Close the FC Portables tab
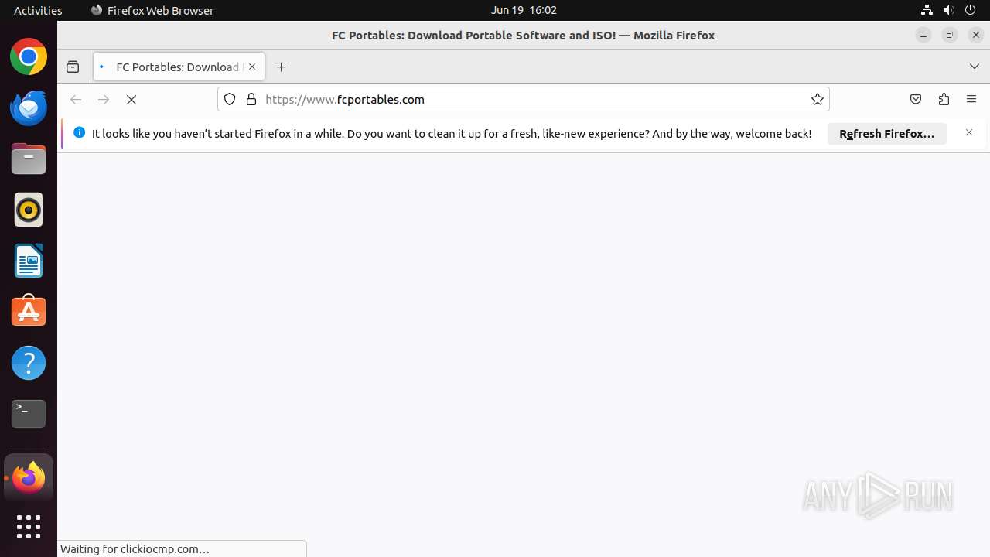Viewport: 990px width, 557px height. [252, 67]
